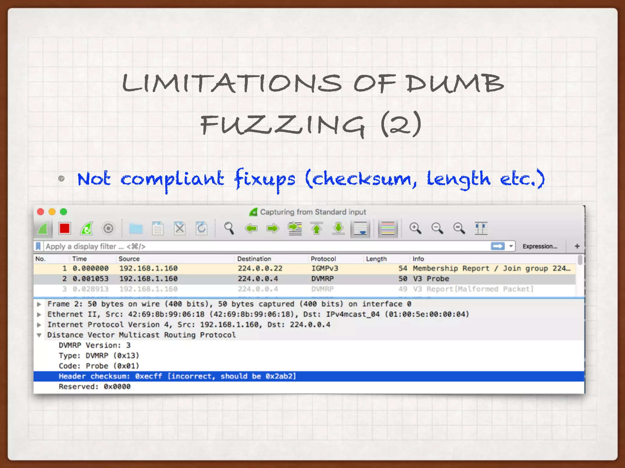Add a filter button with plus icon

tap(577, 246)
